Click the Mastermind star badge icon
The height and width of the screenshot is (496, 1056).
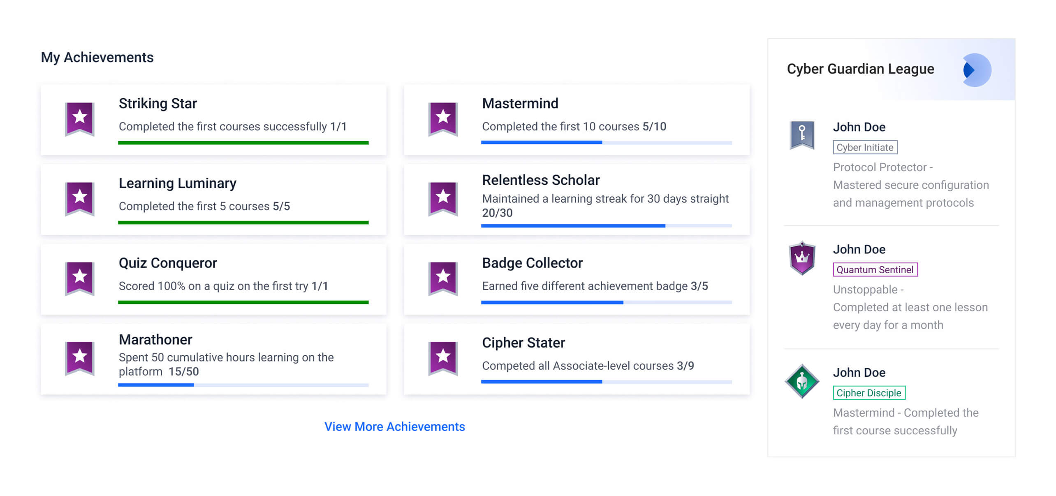443,119
